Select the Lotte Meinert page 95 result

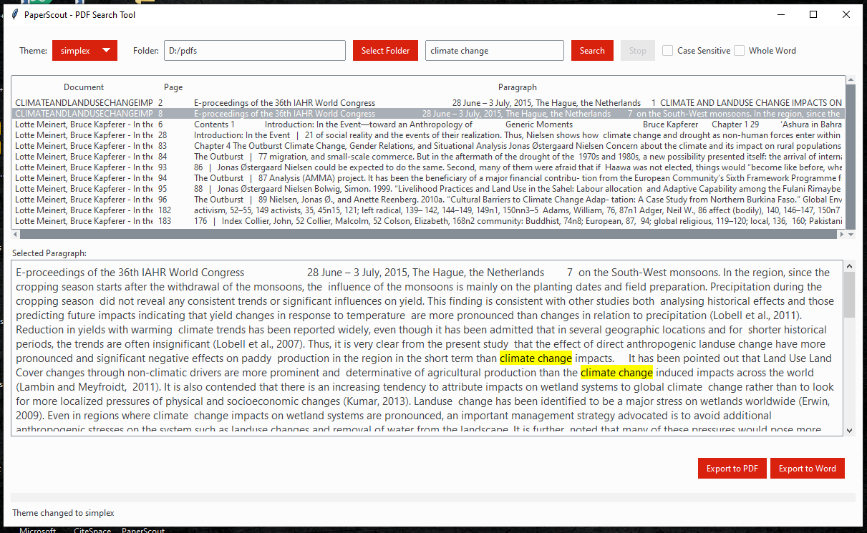(428, 189)
